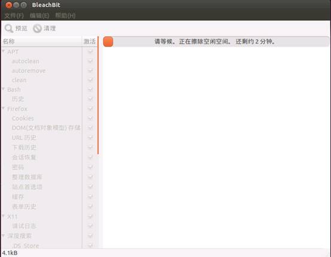Click the 名称 column header
The height and width of the screenshot is (257, 331).
pyautogui.click(x=41, y=41)
